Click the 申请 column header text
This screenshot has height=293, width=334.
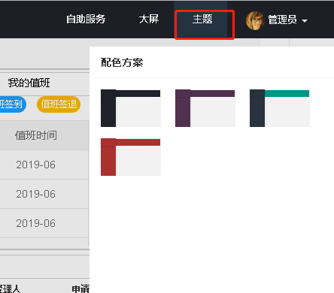(80, 289)
